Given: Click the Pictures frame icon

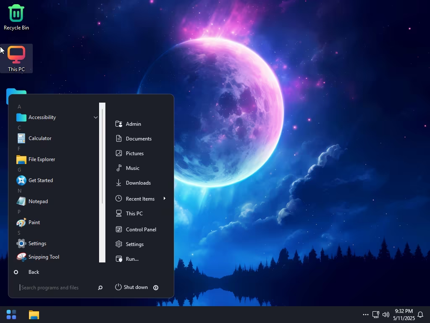Looking at the screenshot, I should 119,153.
